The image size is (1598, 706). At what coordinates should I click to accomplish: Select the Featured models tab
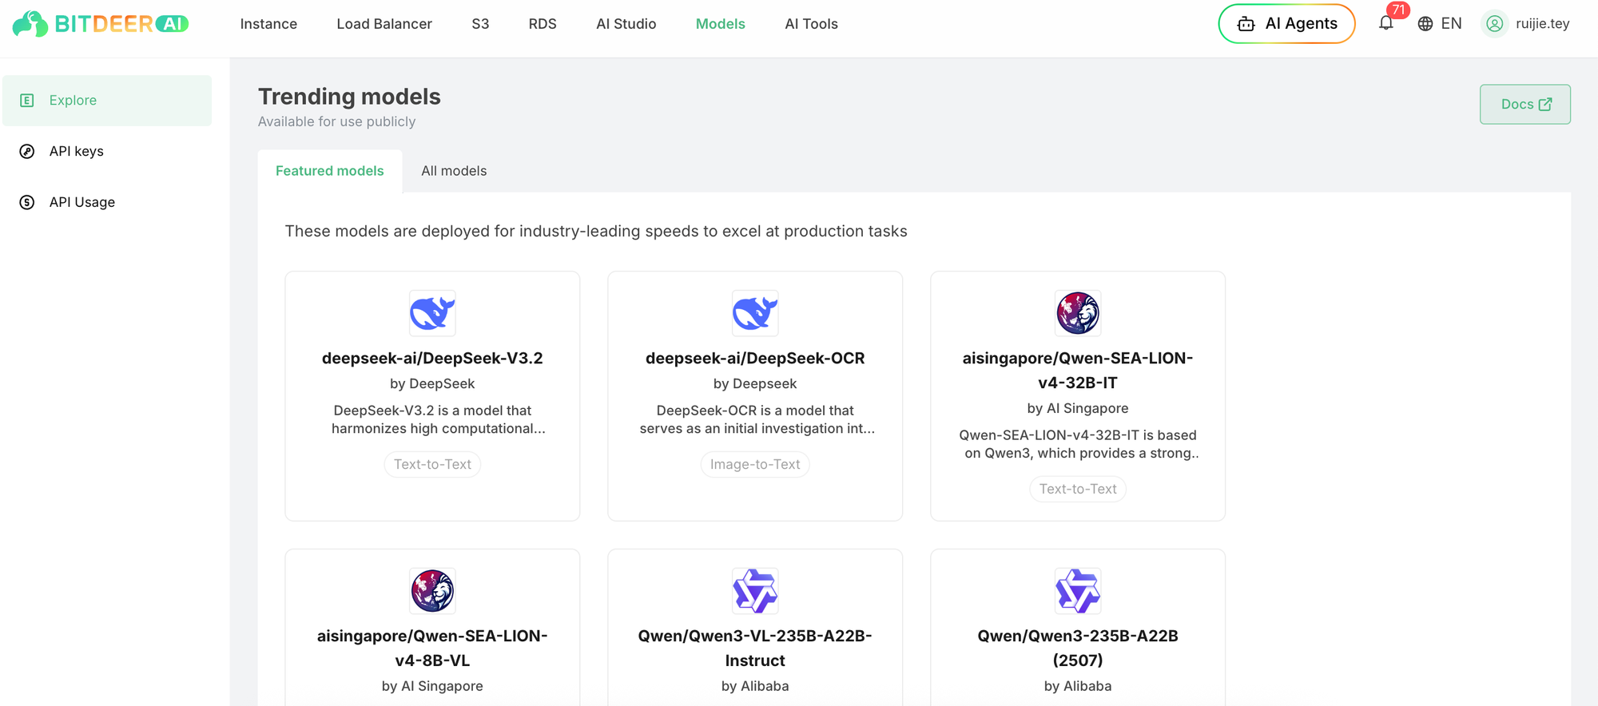point(329,171)
